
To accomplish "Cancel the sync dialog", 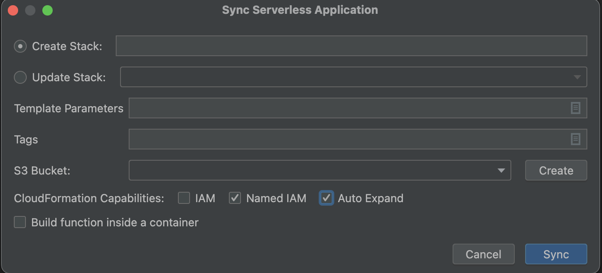I will (483, 254).
